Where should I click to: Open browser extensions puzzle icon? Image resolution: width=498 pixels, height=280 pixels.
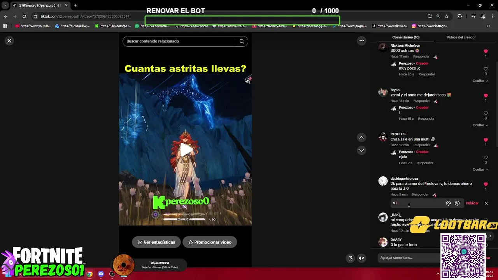(x=459, y=16)
